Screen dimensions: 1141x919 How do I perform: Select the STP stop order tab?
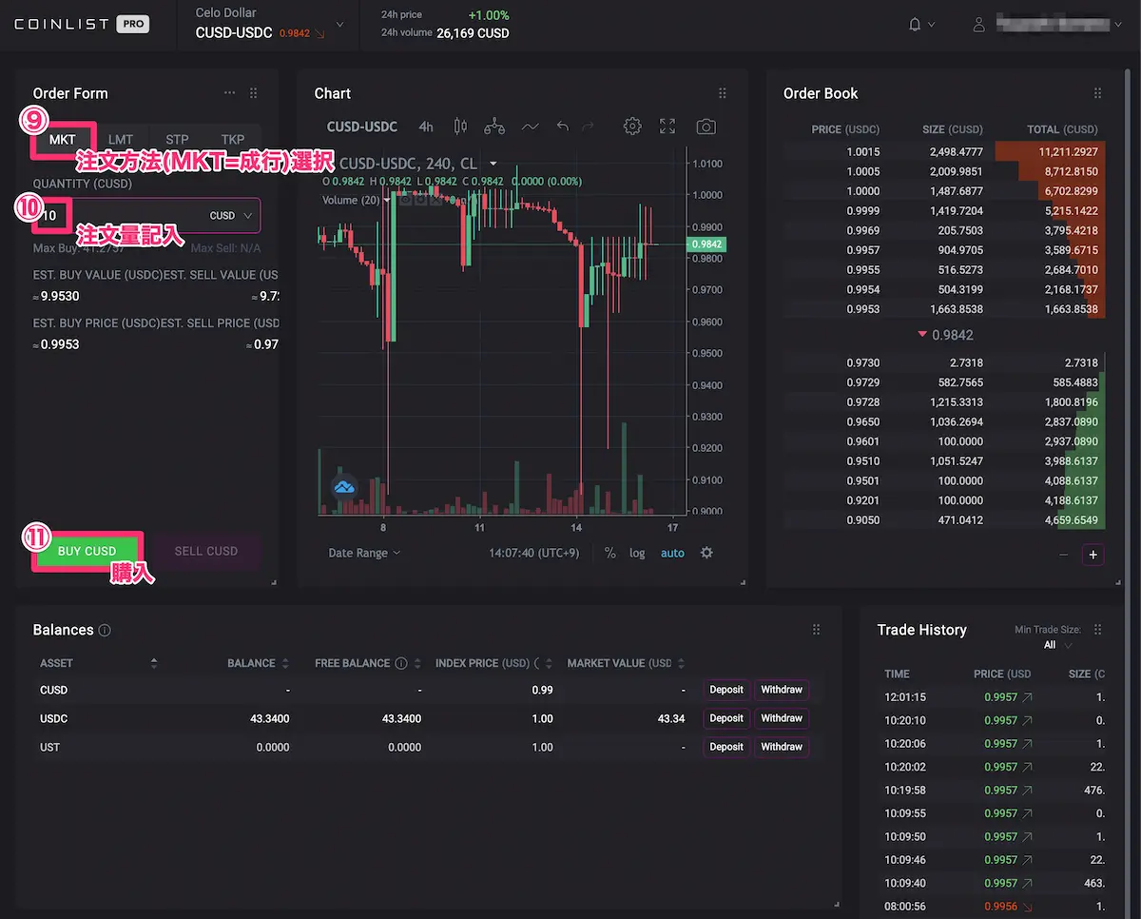coord(177,140)
